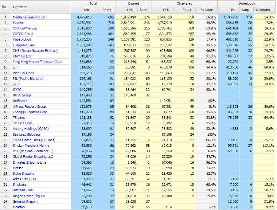Click the Evergreen Line link
The width and height of the screenshot is (277, 210).
point(24,45)
